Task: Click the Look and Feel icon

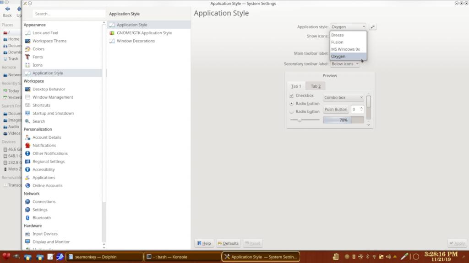Action: [x=28, y=33]
